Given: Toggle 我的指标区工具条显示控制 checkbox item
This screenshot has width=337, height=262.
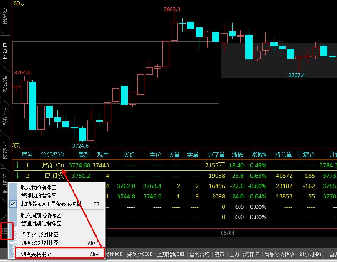Looking at the screenshot, I should click(x=51, y=204).
